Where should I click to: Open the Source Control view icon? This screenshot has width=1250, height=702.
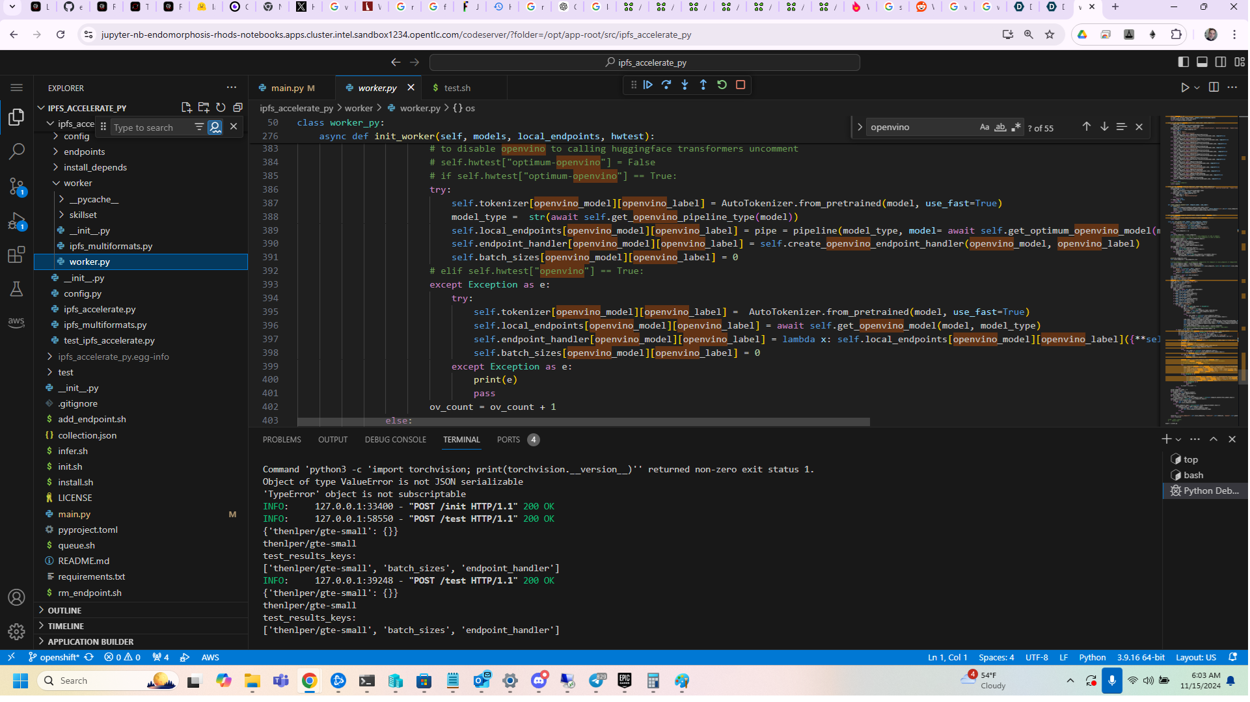[x=17, y=187]
